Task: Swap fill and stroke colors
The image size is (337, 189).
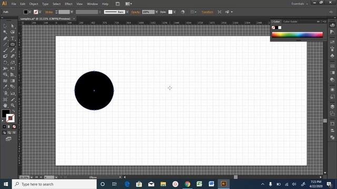Action: [14, 111]
